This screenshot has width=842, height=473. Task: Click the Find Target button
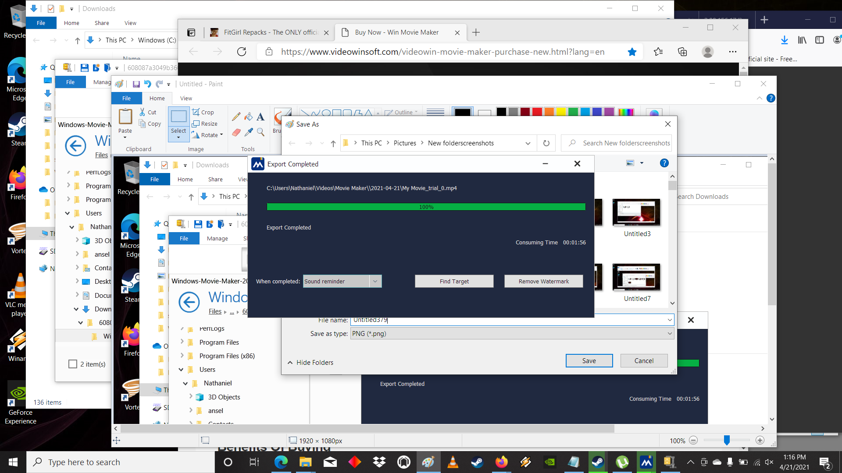(x=454, y=281)
